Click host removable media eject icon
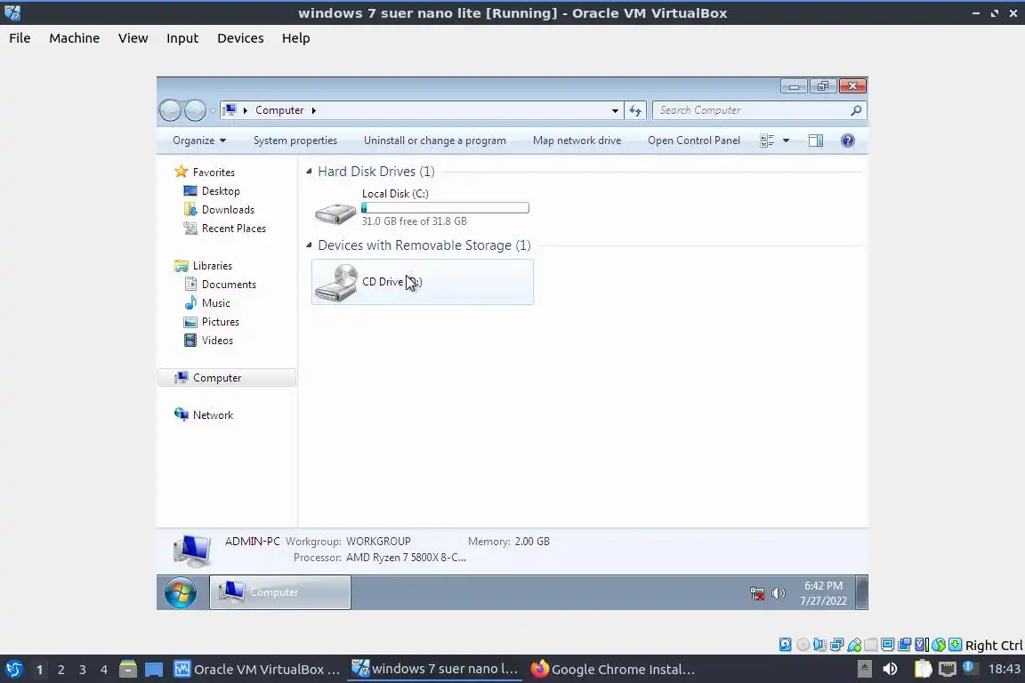Viewport: 1025px width, 683px height. (864, 669)
